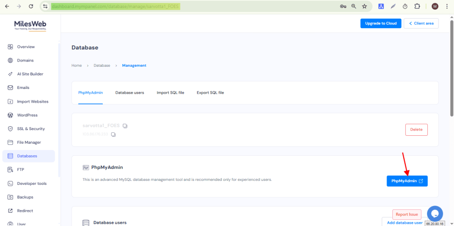Click the Developer tools terminal icon
Image resolution: width=454 pixels, height=226 pixels.
(x=11, y=184)
